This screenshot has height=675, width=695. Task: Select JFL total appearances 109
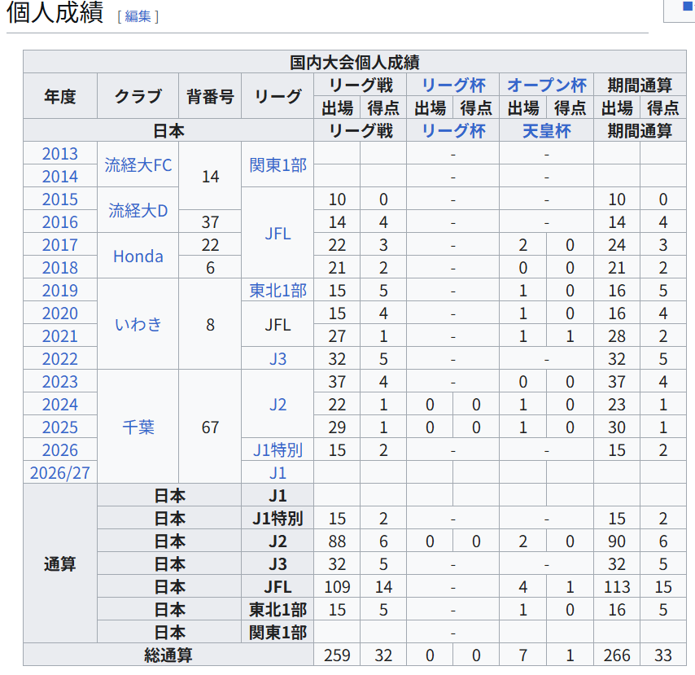[x=337, y=587]
